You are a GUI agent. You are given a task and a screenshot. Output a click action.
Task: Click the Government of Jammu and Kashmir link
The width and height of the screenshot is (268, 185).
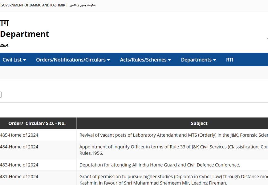click(33, 5)
